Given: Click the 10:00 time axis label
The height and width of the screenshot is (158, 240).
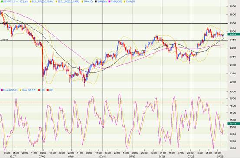Looking at the screenshot, I should (154, 153).
